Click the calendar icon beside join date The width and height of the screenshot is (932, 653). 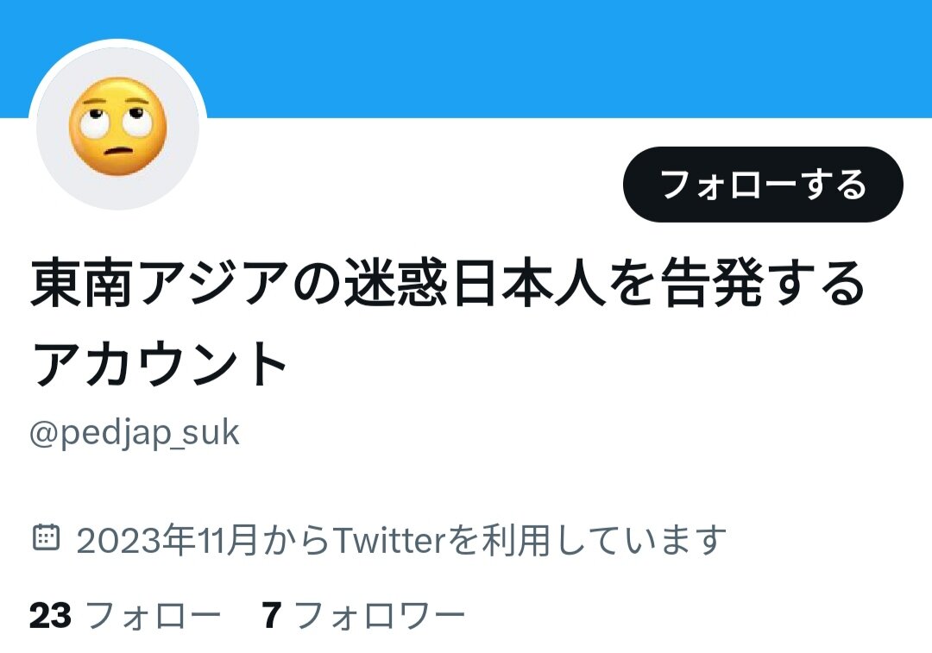(45, 537)
